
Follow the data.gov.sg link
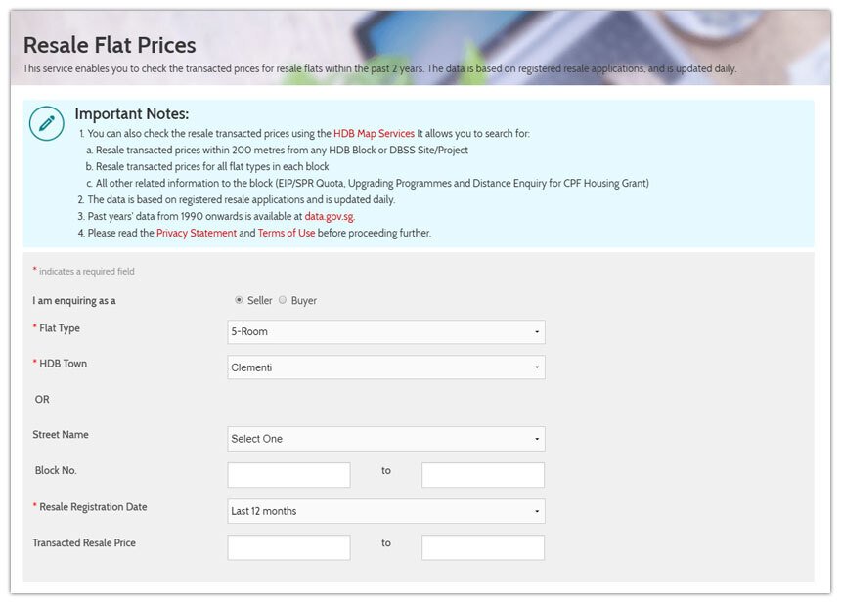(x=330, y=217)
